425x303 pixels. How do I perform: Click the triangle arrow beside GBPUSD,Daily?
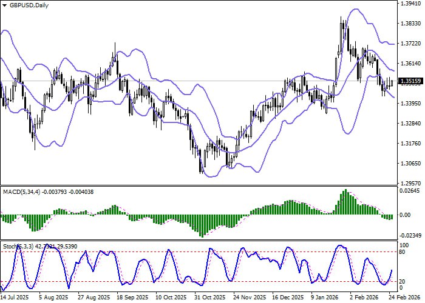pos(4,5)
